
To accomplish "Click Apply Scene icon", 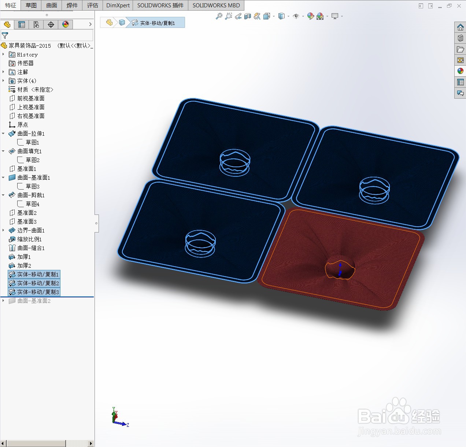I will tap(320, 16).
